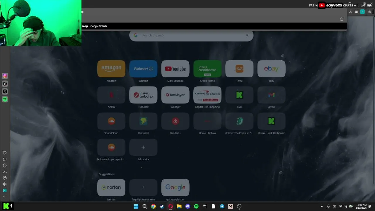375x211 pixels.
Task: Click the extensions cube in top toolbar
Action: pyautogui.click(x=369, y=12)
